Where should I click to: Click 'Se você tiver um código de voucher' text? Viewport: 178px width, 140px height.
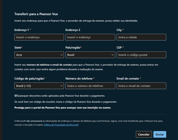coord(66,102)
